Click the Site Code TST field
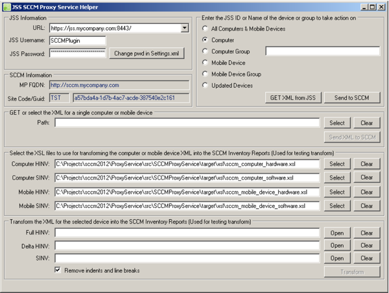Image resolution: width=389 pixels, height=293 pixels. (59, 98)
